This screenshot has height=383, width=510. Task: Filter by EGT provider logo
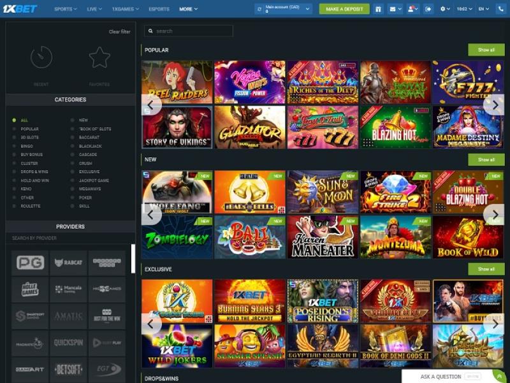point(106,370)
